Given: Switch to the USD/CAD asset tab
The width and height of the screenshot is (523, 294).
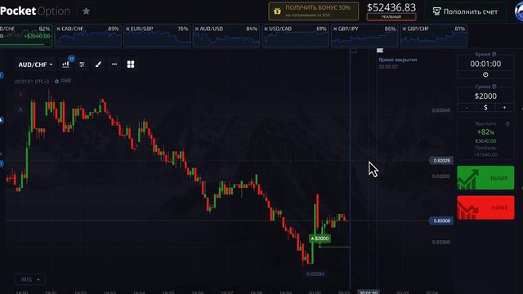Looking at the screenshot, I should click(296, 36).
